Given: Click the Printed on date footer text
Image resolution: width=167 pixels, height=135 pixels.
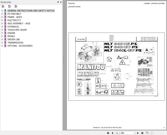Looking at the screenshot, I should 107,127.
